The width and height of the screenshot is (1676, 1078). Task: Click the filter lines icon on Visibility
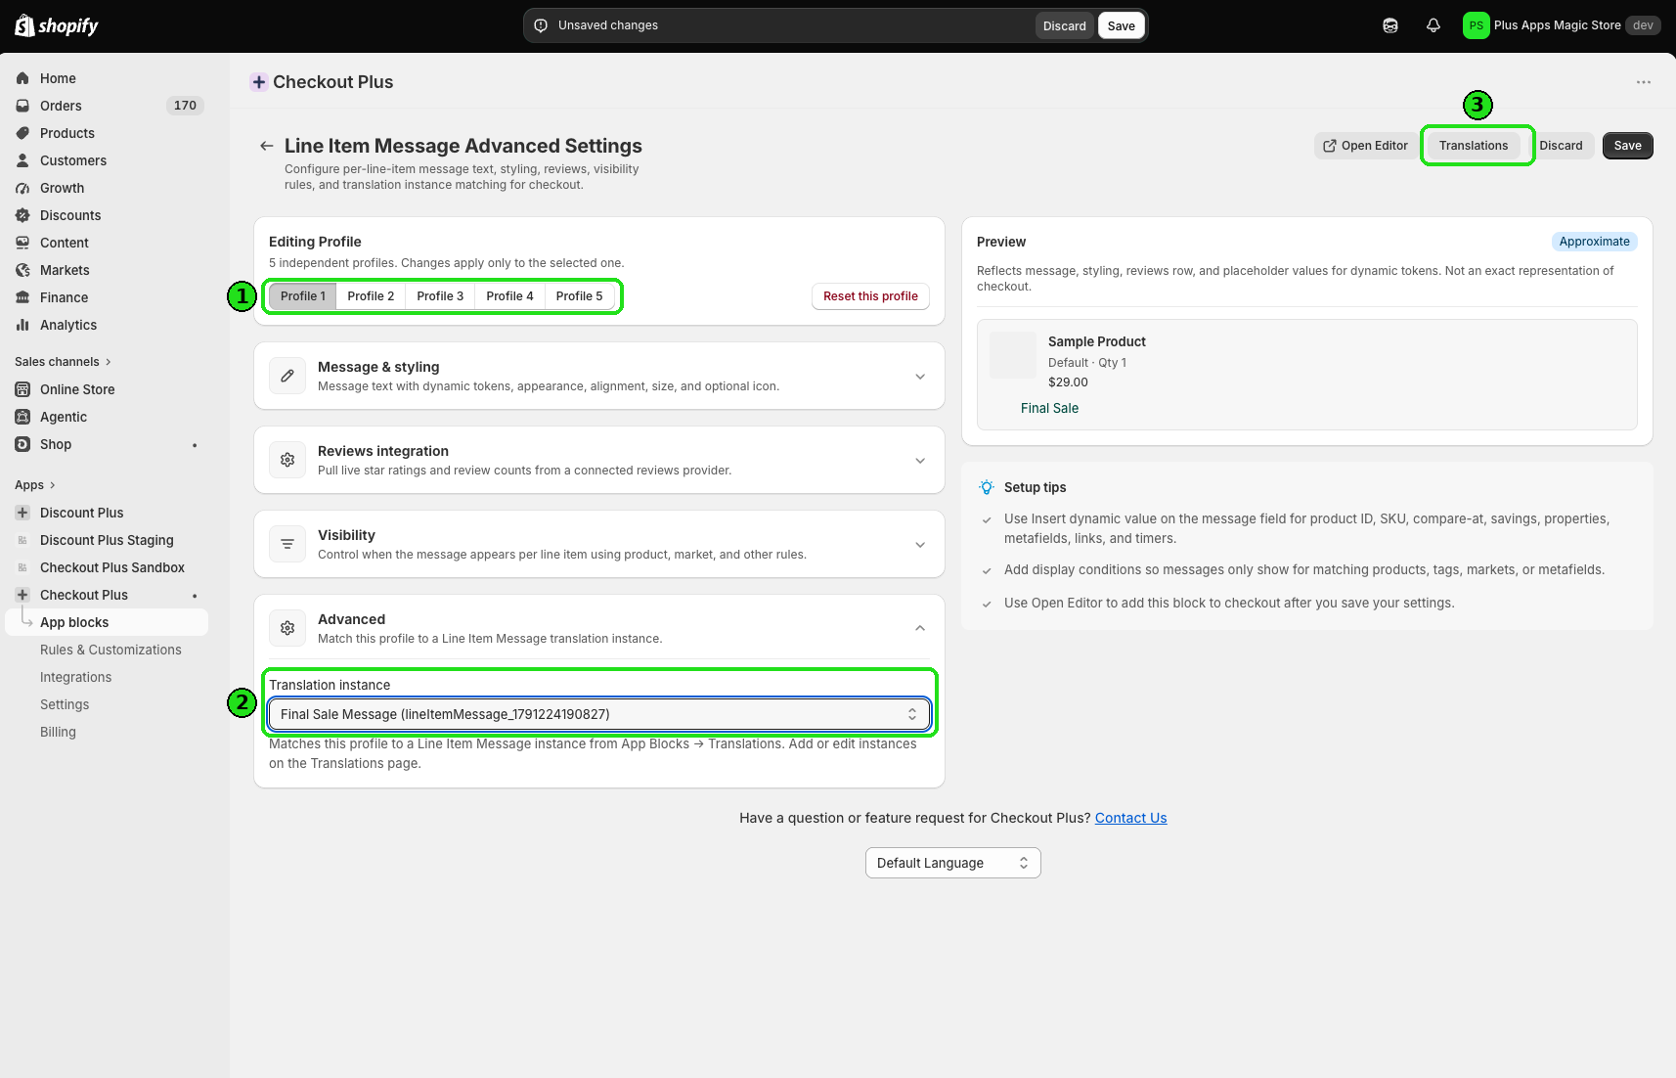coord(287,544)
